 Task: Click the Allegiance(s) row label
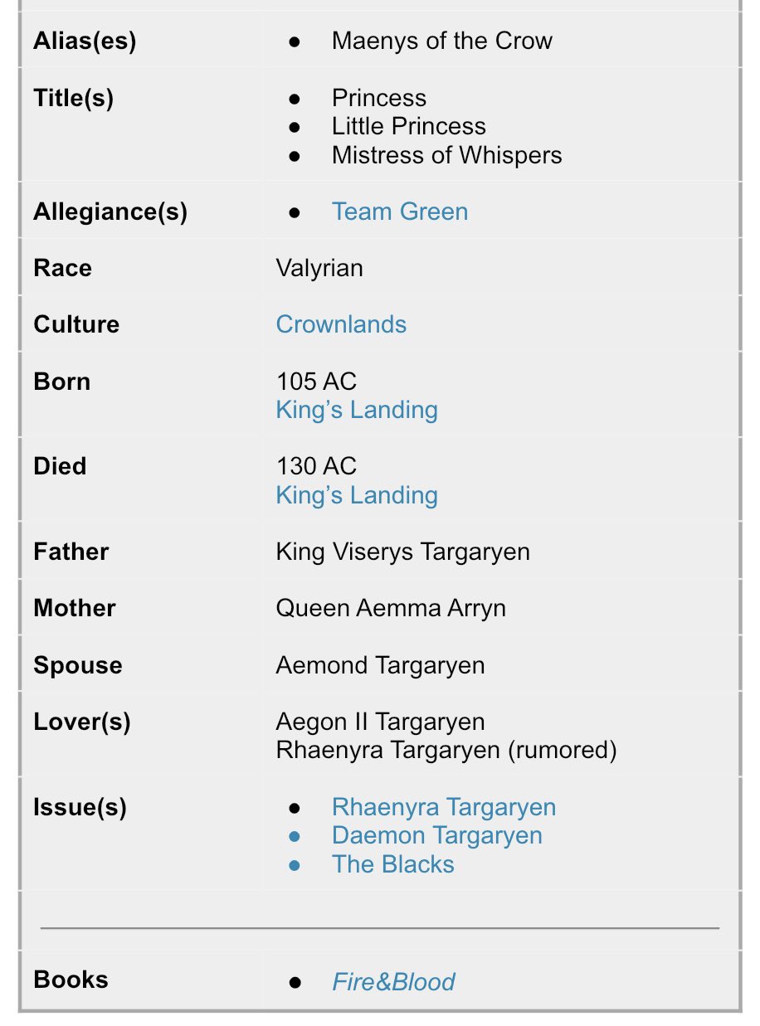point(110,212)
